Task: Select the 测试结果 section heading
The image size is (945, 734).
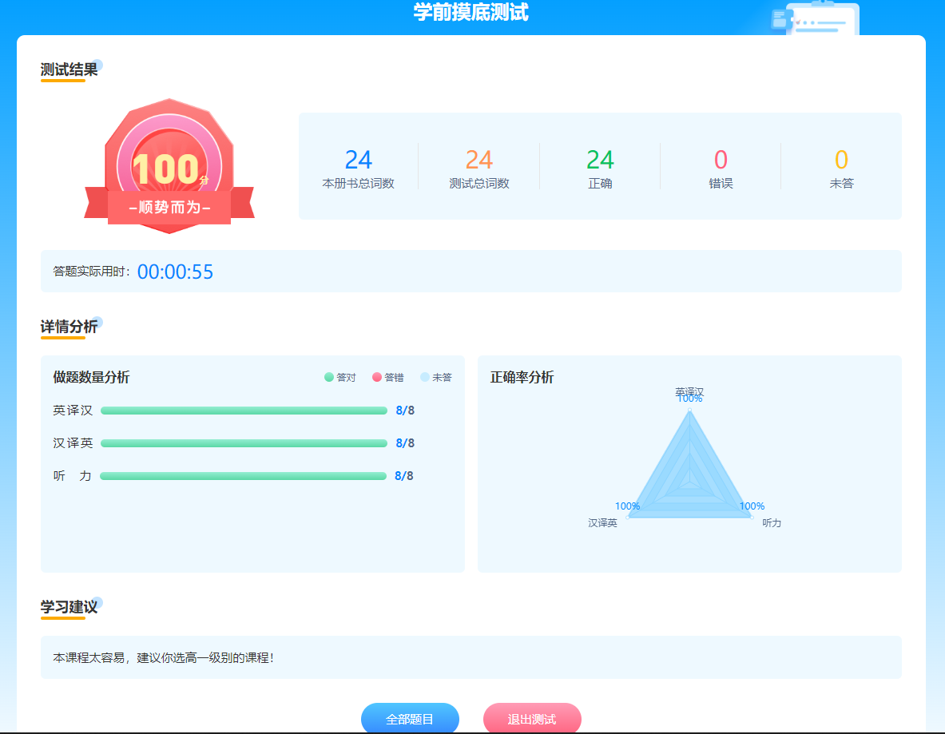Action: tap(69, 70)
